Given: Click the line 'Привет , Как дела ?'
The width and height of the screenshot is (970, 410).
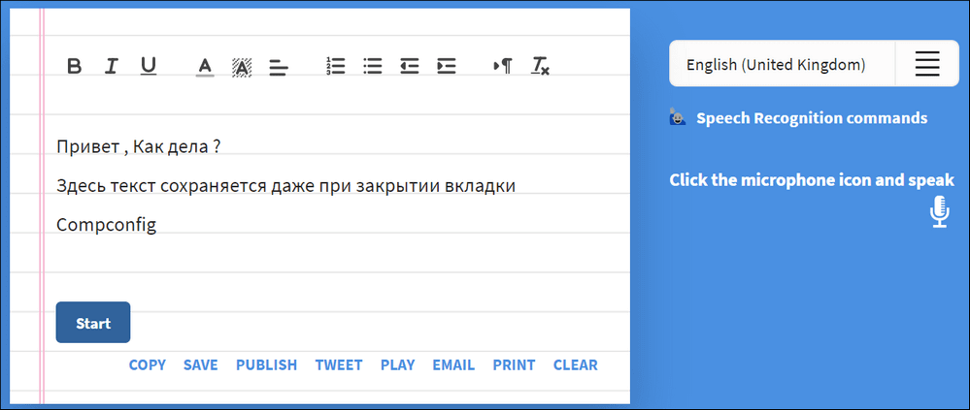Looking at the screenshot, I should tap(139, 147).
